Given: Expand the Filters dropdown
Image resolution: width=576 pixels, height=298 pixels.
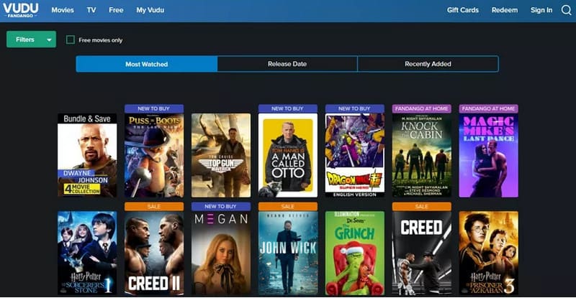Looking at the screenshot, I should pos(31,39).
